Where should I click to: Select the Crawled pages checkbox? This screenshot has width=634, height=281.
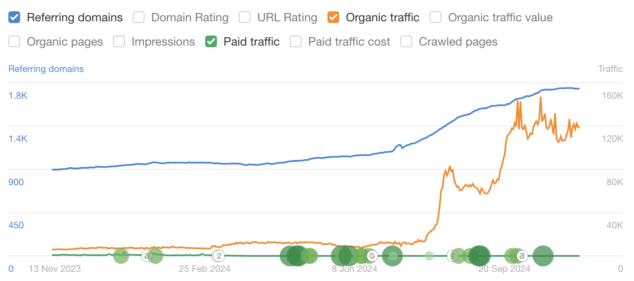coord(406,42)
